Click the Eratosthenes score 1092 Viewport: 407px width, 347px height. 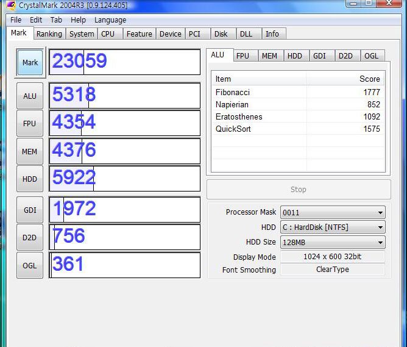click(x=372, y=116)
